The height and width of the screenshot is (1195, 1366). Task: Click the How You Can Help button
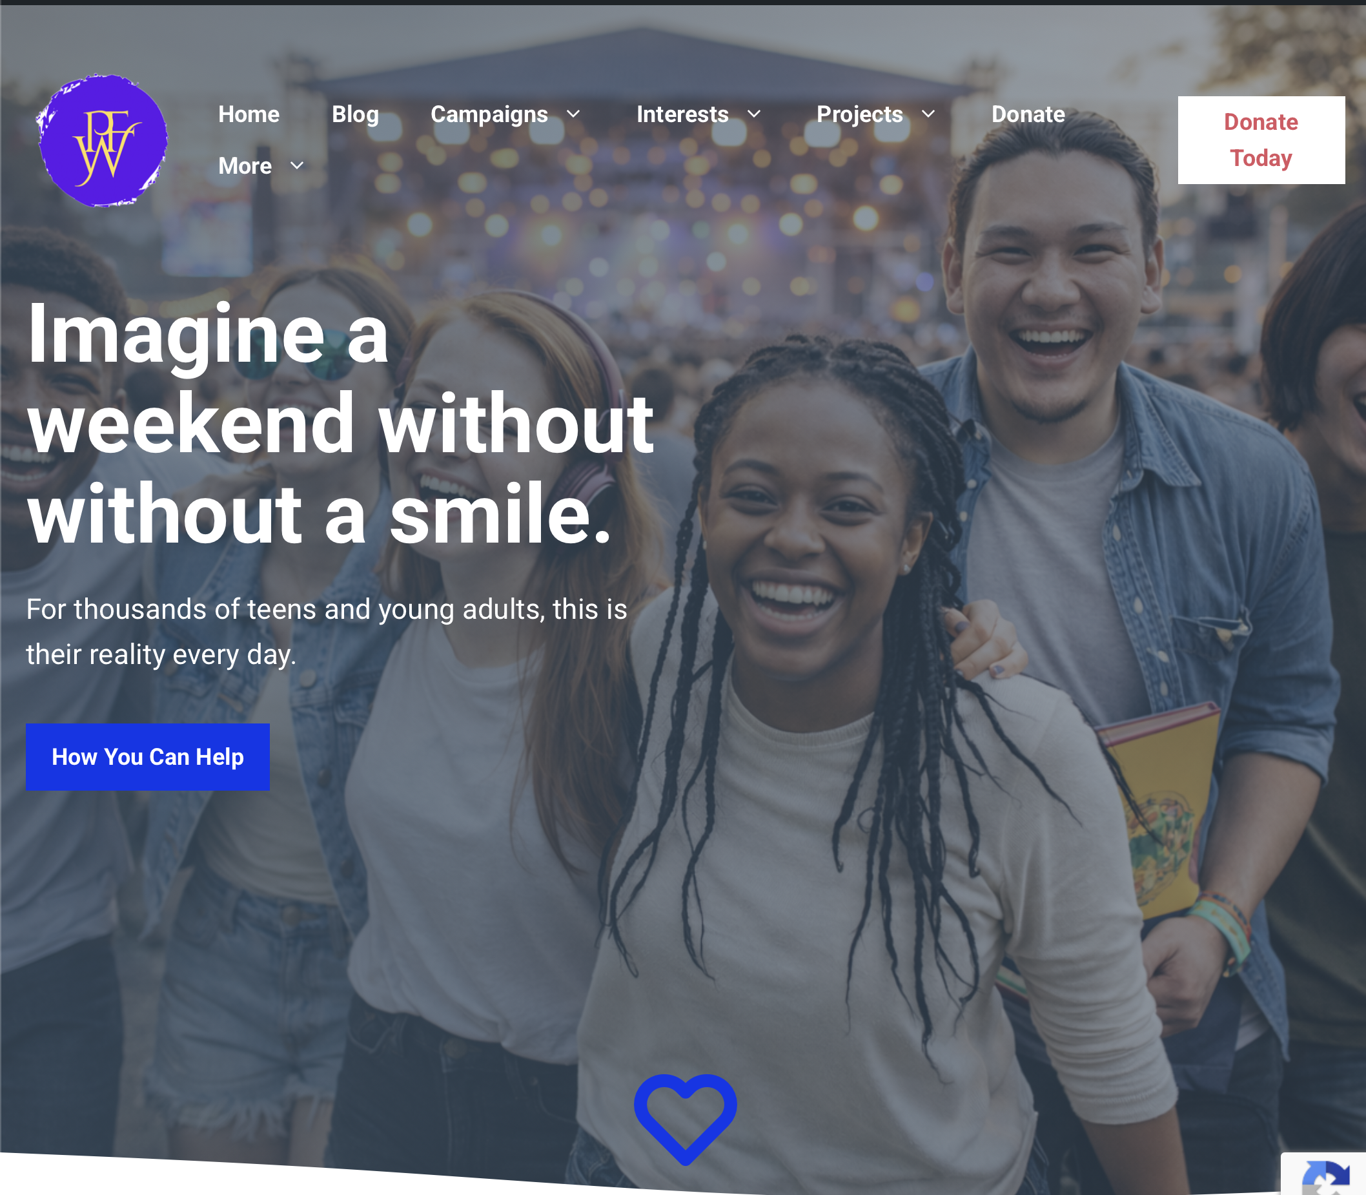pyautogui.click(x=147, y=757)
